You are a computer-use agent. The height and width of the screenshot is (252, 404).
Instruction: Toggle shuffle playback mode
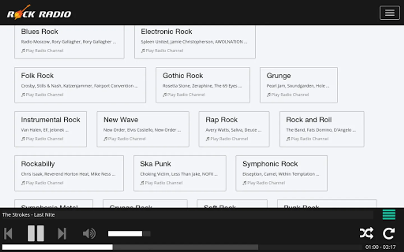pyautogui.click(x=366, y=233)
